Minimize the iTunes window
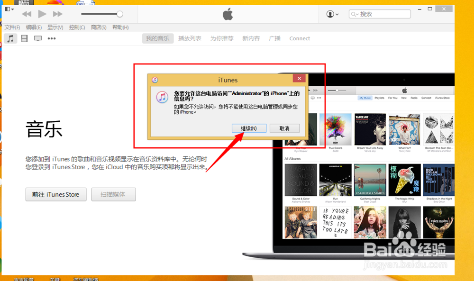This screenshot has width=474, height=281. pos(419,9)
